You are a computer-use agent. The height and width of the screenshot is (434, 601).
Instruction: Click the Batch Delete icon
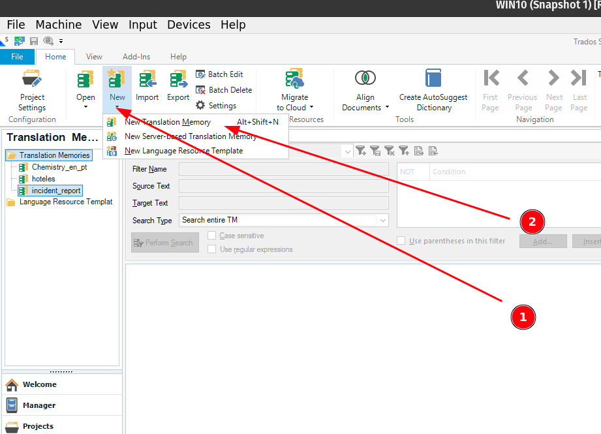point(200,90)
